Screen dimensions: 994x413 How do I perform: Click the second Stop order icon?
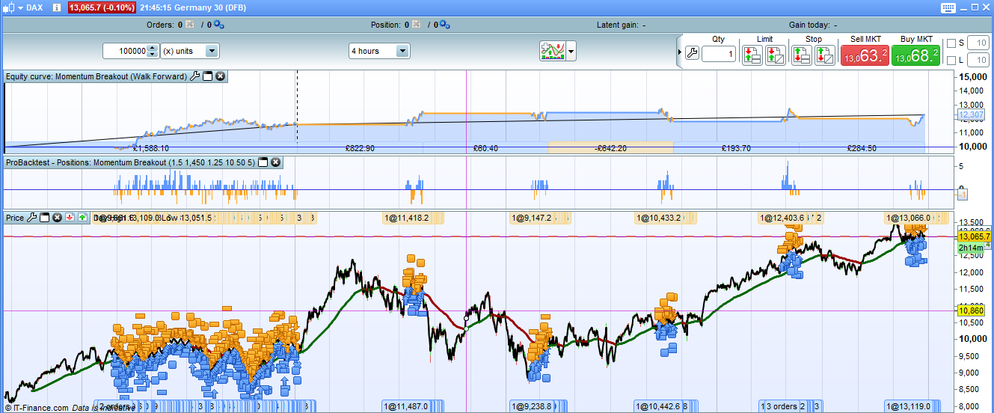(825, 55)
